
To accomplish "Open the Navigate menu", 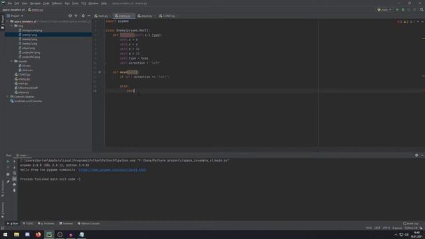I will tap(35, 3).
